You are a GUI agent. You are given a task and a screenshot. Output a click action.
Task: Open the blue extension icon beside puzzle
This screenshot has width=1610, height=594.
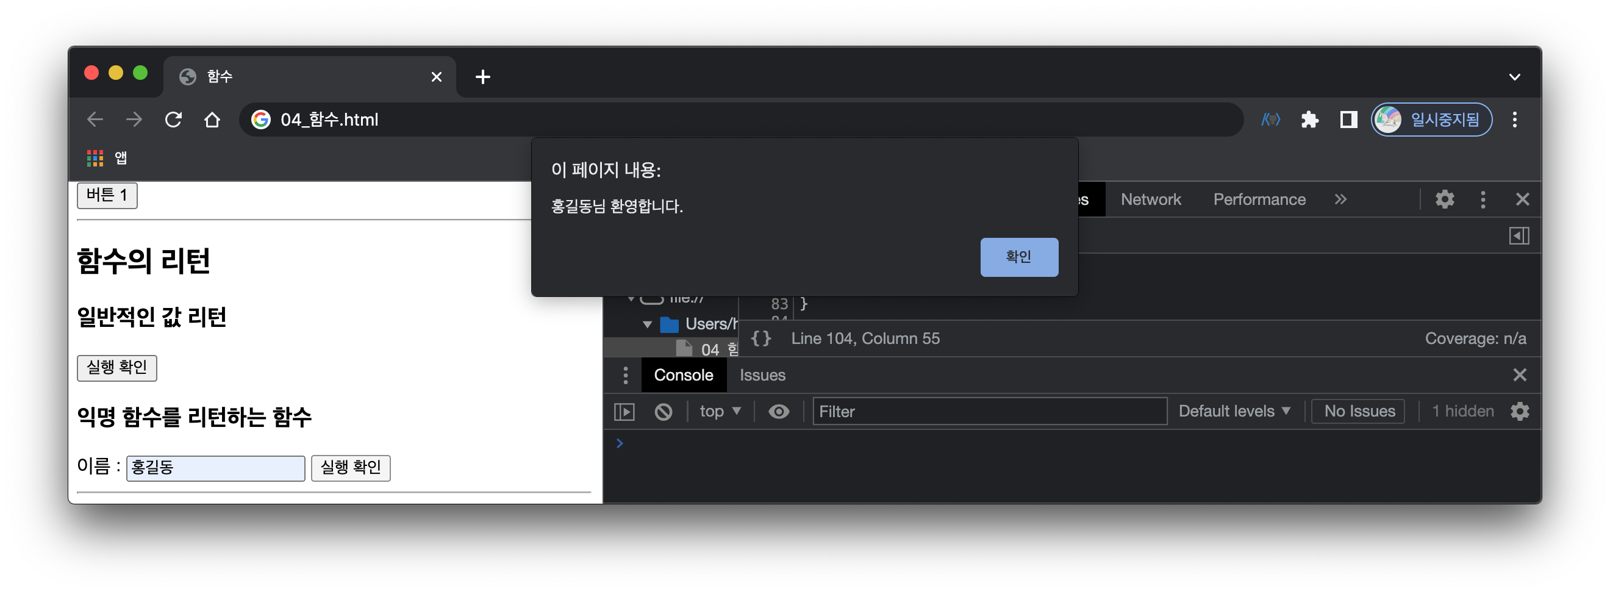tap(1271, 120)
